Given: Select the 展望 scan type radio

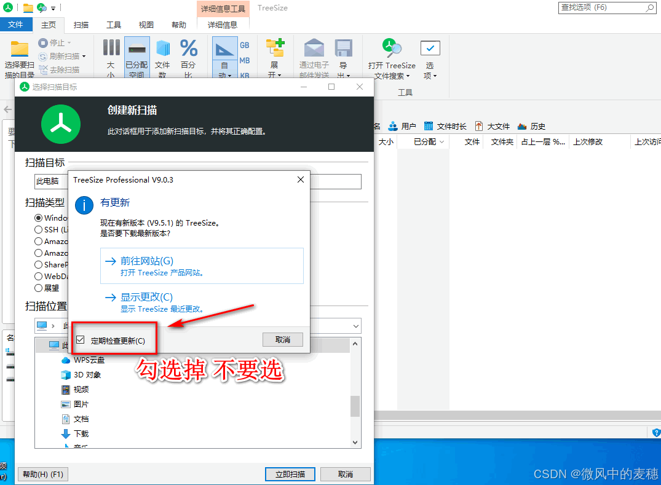Looking at the screenshot, I should (x=38, y=288).
